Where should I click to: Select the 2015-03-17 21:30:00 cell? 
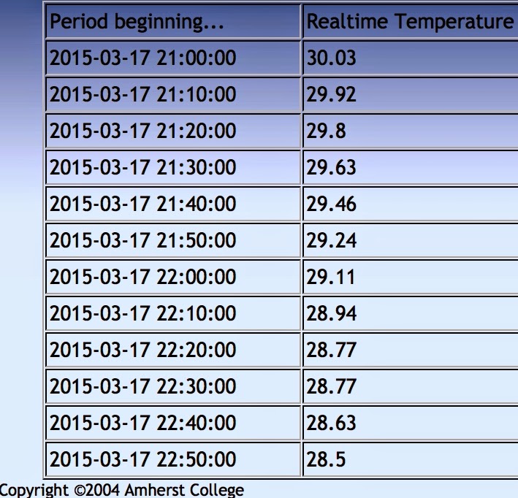pos(173,167)
